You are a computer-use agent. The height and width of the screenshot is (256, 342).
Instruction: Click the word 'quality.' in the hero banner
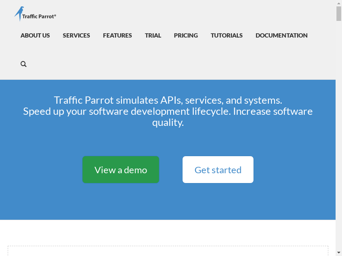168,123
